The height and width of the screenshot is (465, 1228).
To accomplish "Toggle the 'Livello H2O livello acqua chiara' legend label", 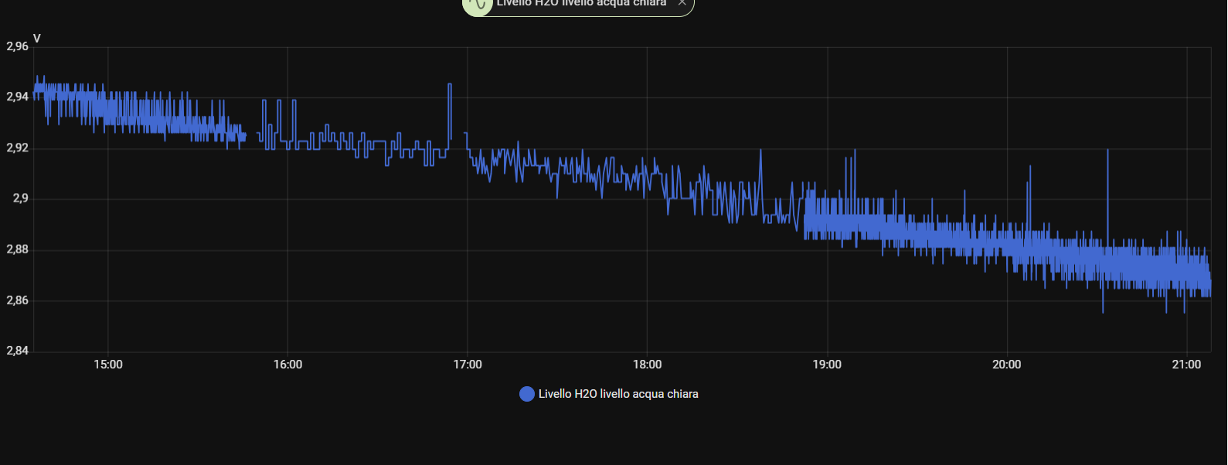I will [x=618, y=394].
